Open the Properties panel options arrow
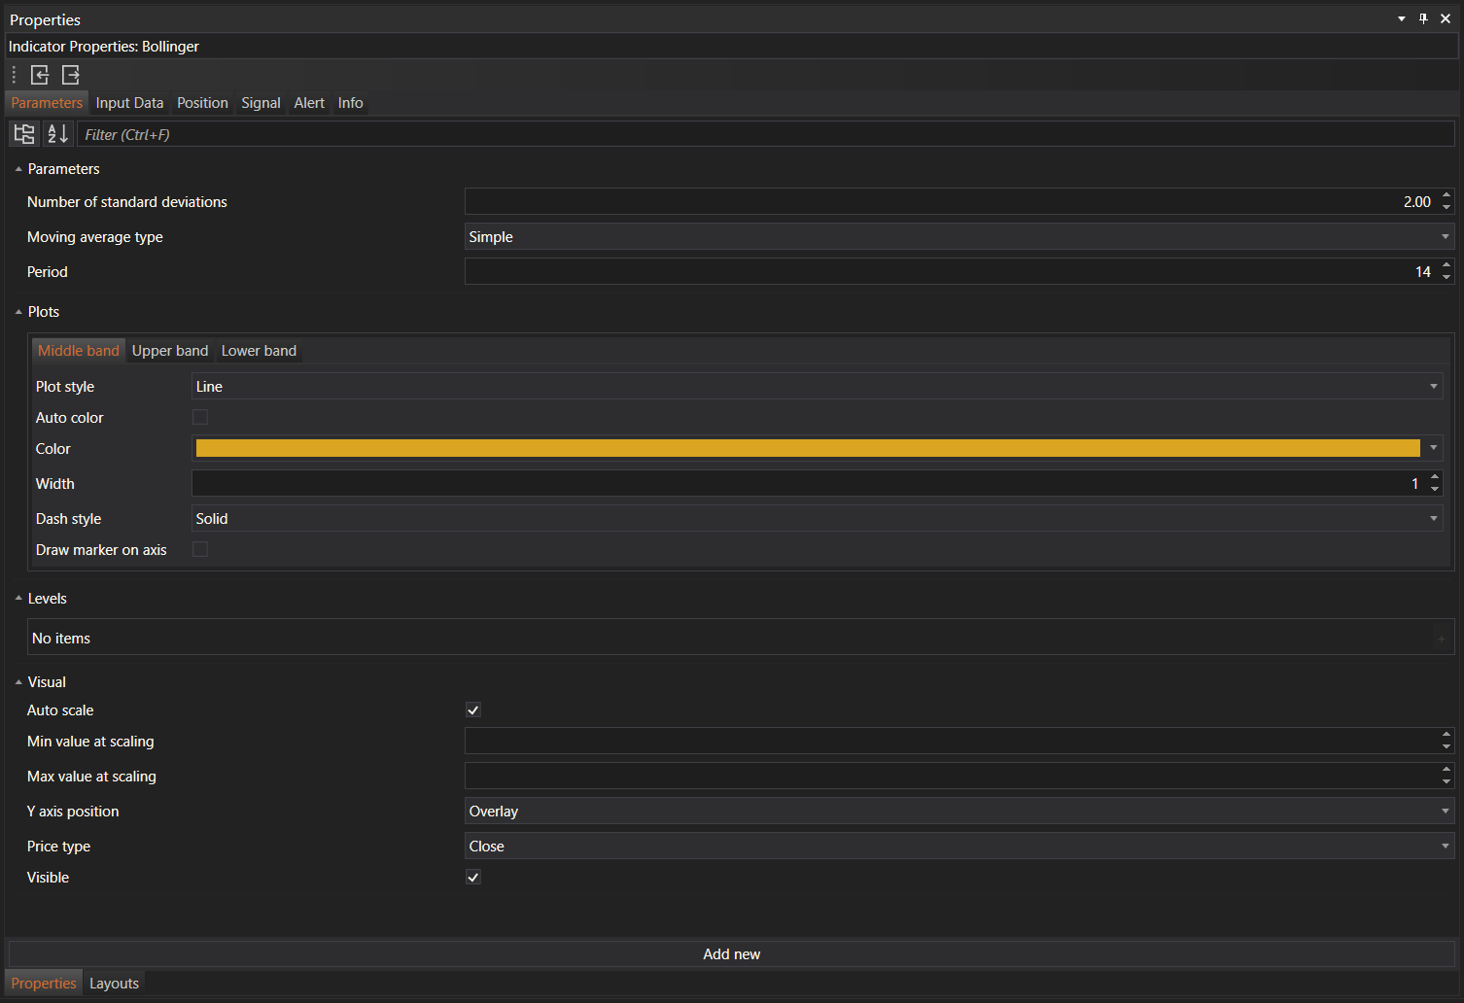1464x1003 pixels. [1401, 19]
